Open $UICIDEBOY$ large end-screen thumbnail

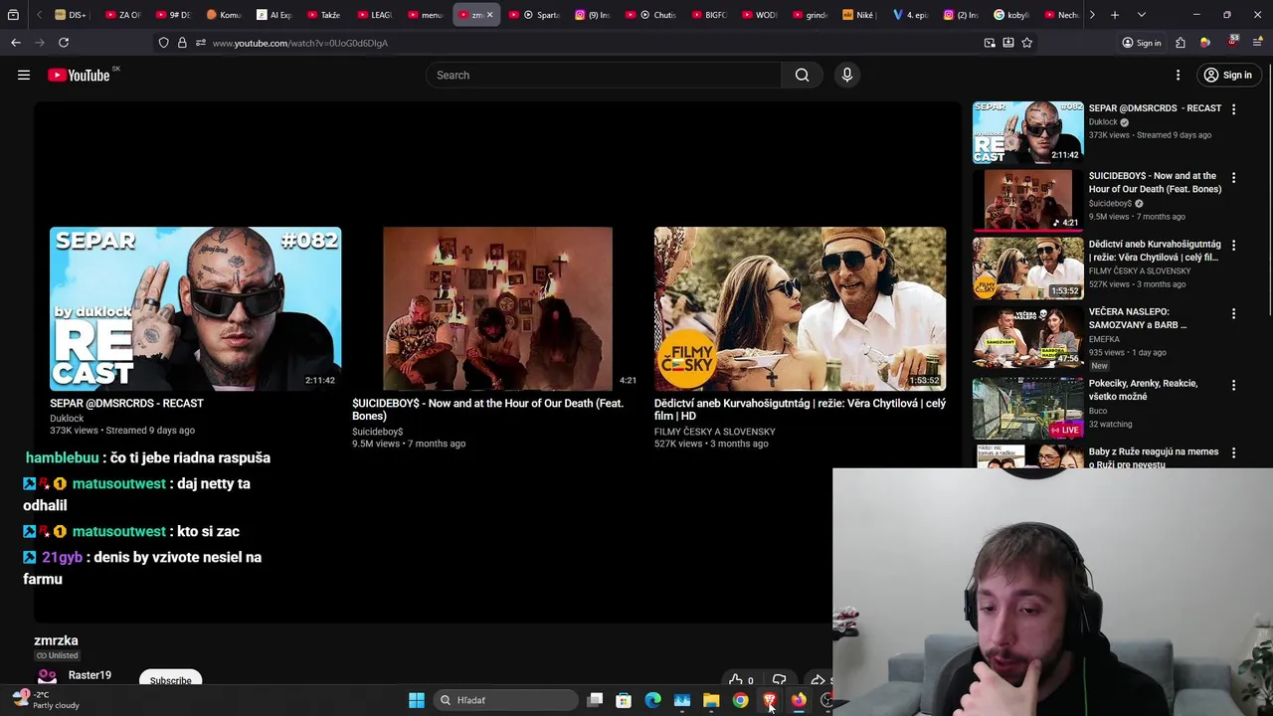coord(497,309)
